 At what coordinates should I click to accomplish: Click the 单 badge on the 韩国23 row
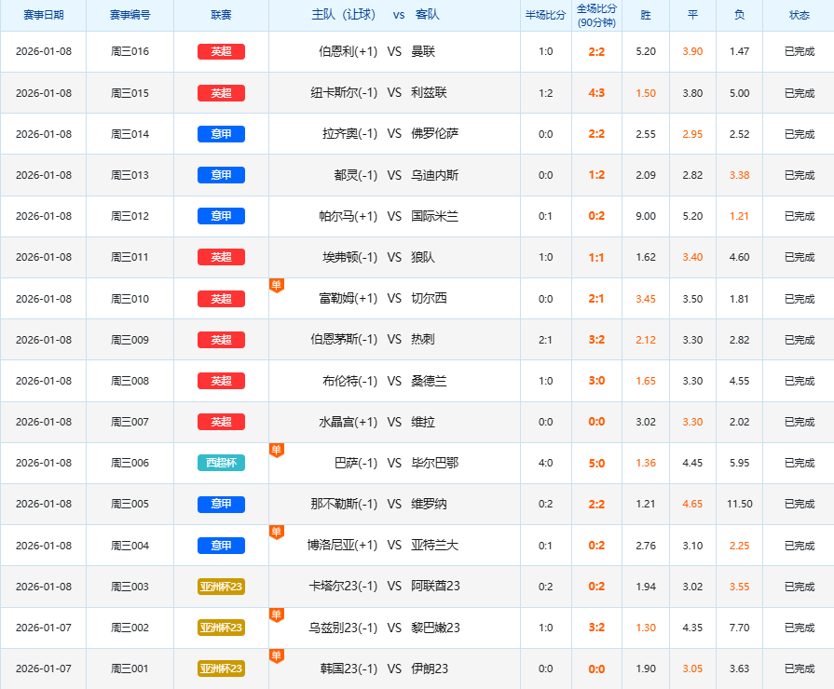pyautogui.click(x=276, y=655)
